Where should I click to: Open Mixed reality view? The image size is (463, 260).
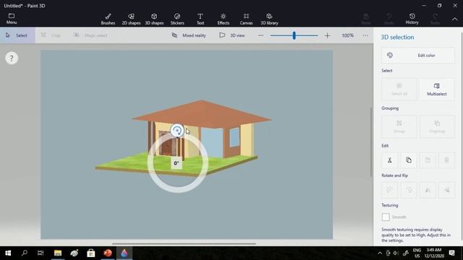[x=189, y=35]
